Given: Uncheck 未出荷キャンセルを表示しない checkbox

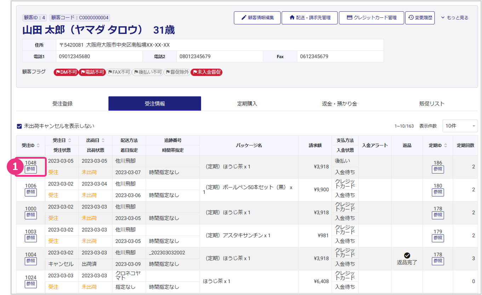Looking at the screenshot, I should [19, 126].
